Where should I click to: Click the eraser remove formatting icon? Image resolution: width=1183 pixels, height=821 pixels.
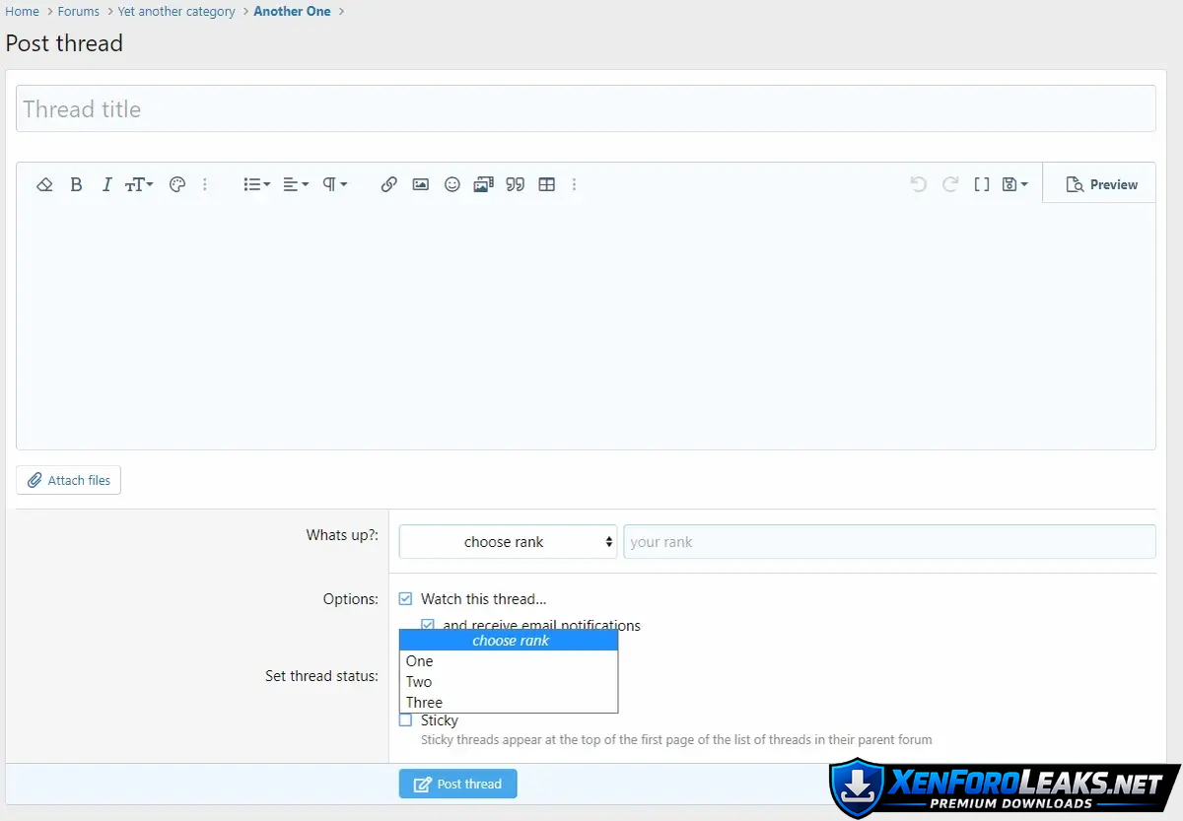(44, 184)
